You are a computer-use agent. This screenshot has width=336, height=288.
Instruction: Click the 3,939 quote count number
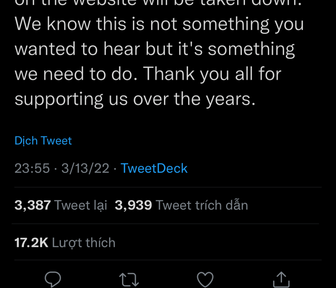[133, 205]
